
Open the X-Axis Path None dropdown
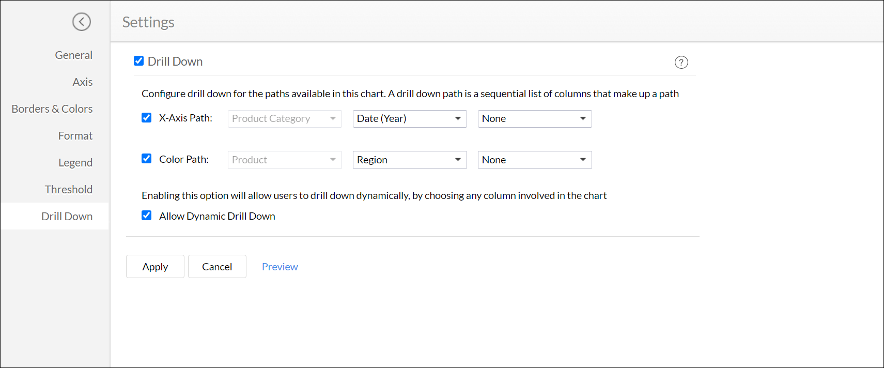point(534,119)
